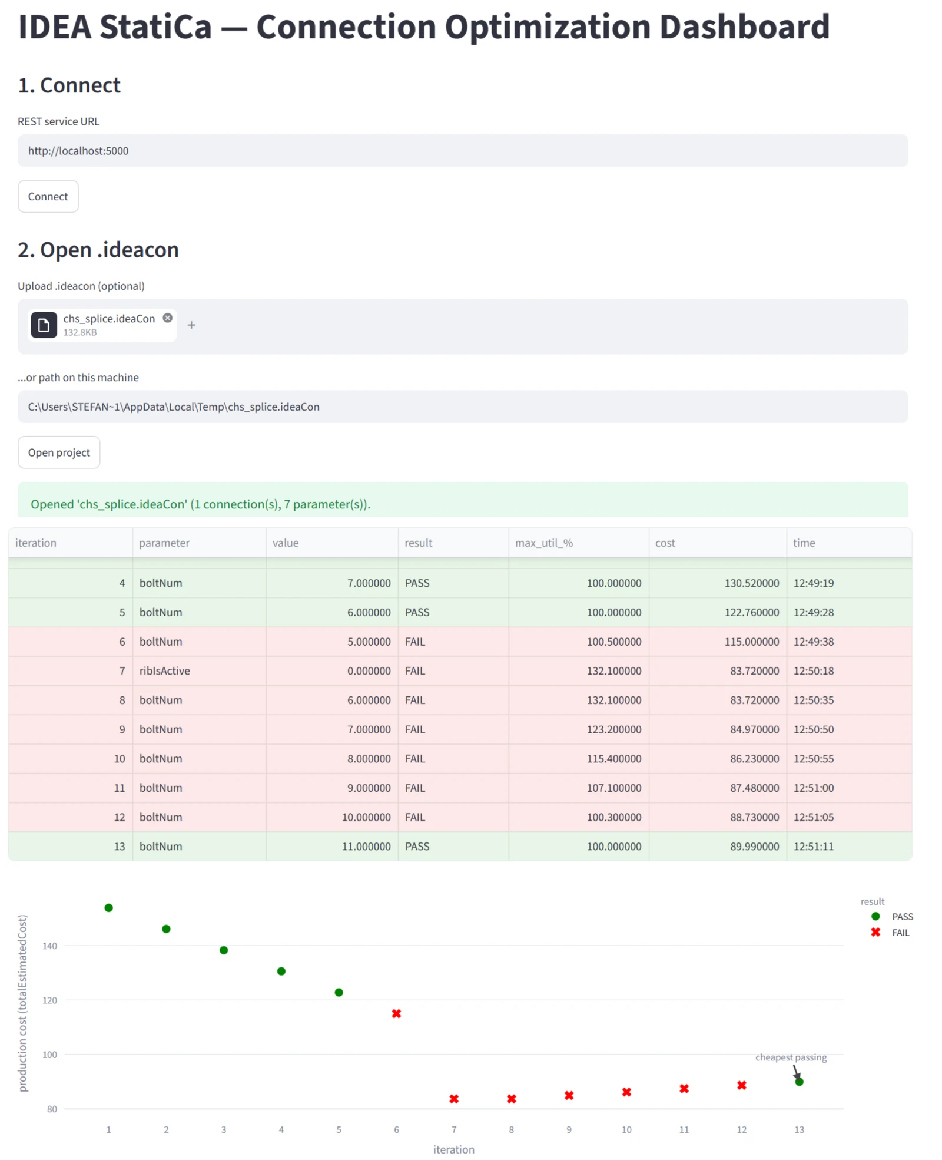Screen dimensions: 942x1160
Task: Click the chs_splice.ideaCon file icon
Action: 44,325
